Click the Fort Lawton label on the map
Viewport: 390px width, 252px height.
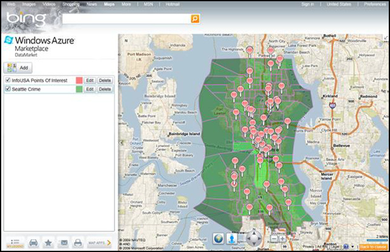tap(220, 111)
